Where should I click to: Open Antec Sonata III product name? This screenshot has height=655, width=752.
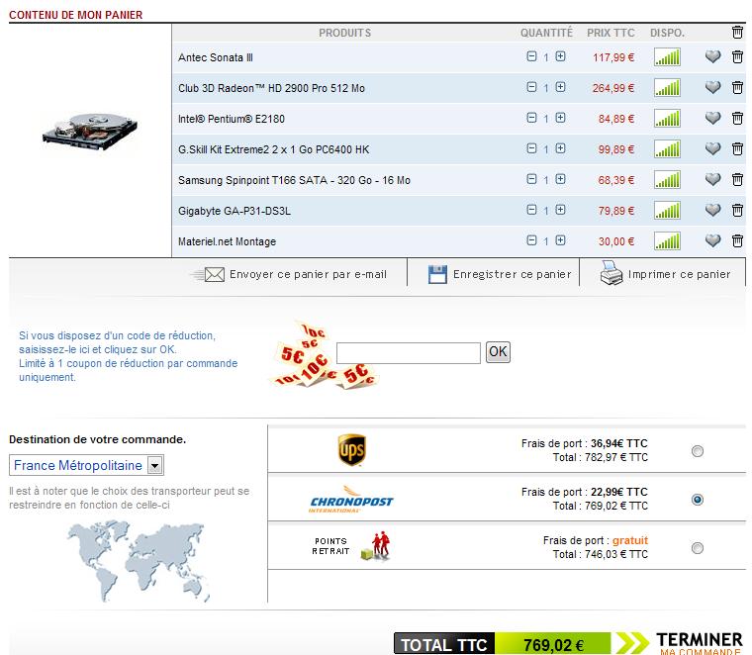[x=216, y=57]
